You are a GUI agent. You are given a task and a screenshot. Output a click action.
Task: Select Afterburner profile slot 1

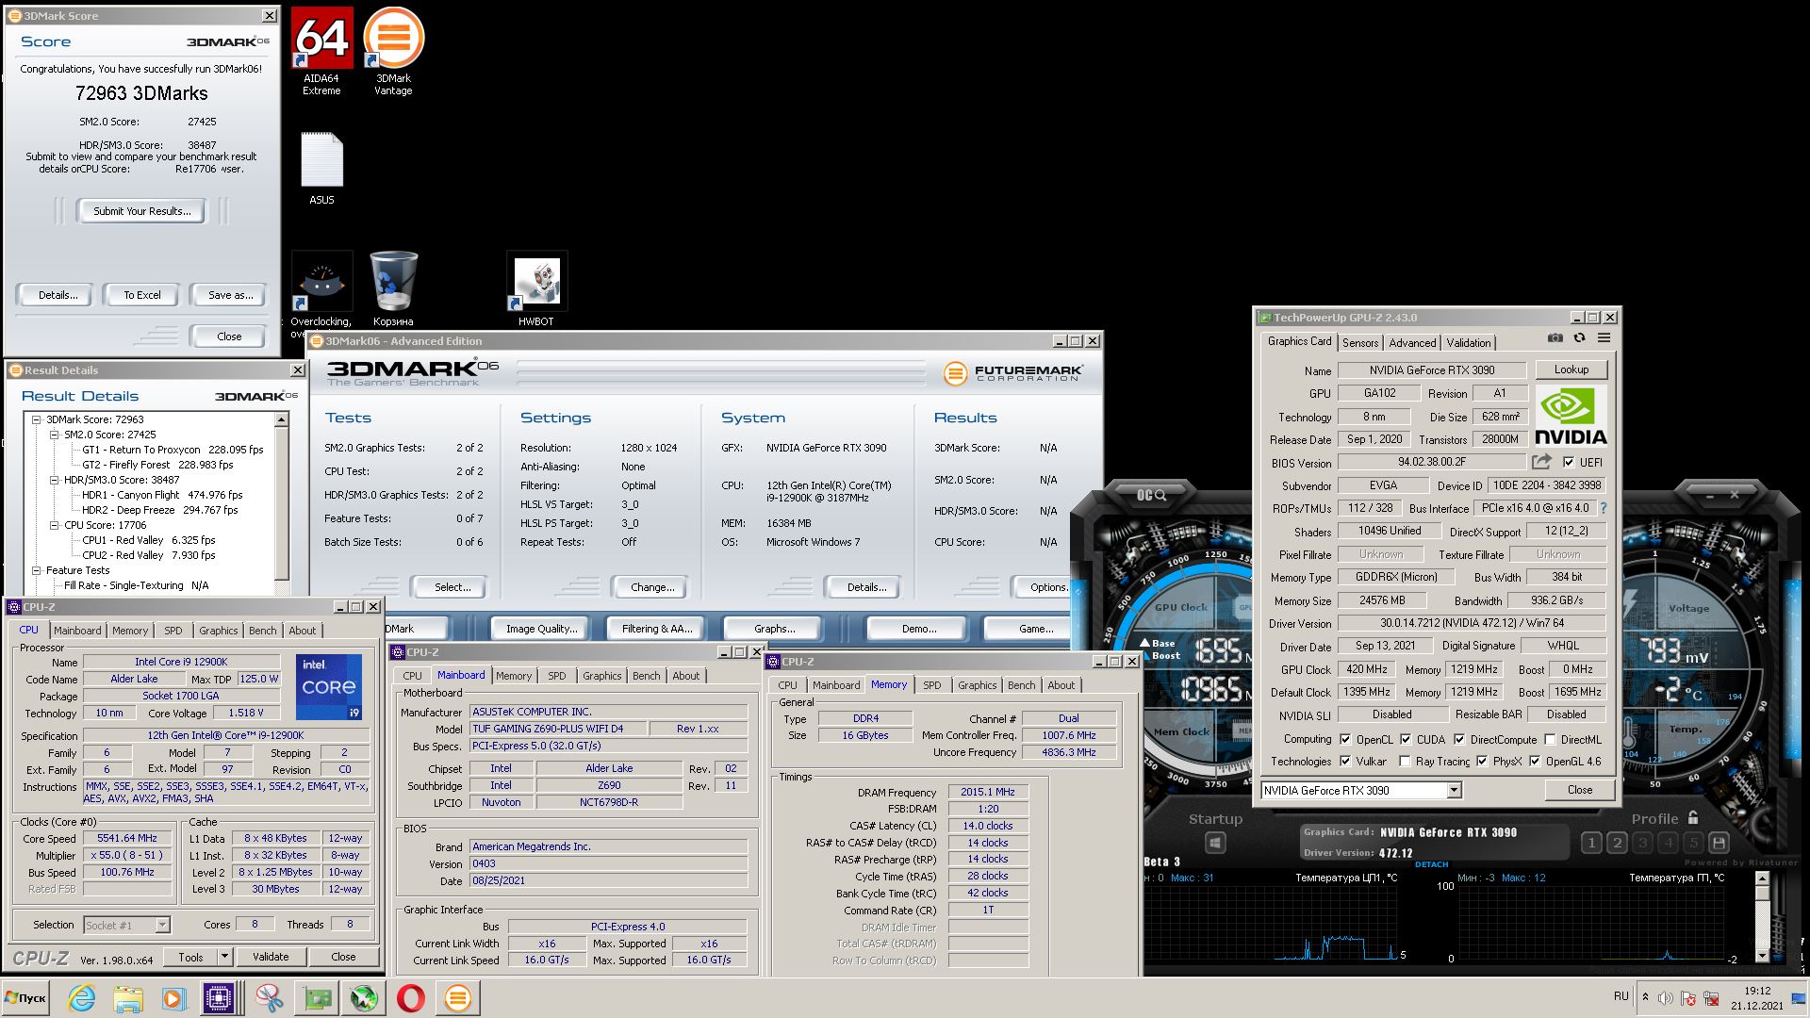pyautogui.click(x=1591, y=843)
